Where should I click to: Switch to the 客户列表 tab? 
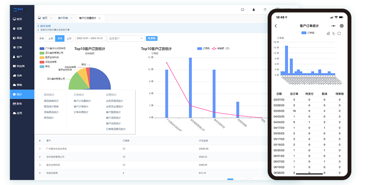(63, 18)
